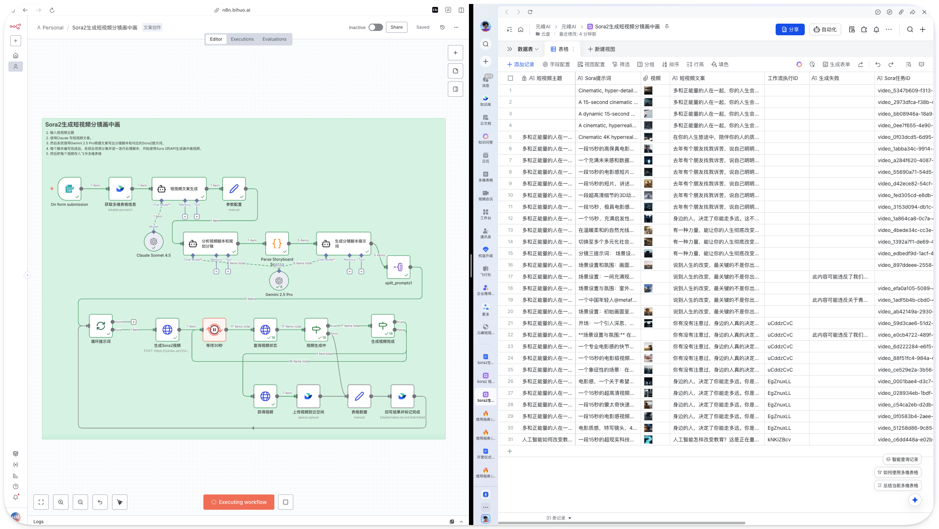Open the 数据表 dropdown
Viewport: 939px width, 529px height.
[x=528, y=49]
